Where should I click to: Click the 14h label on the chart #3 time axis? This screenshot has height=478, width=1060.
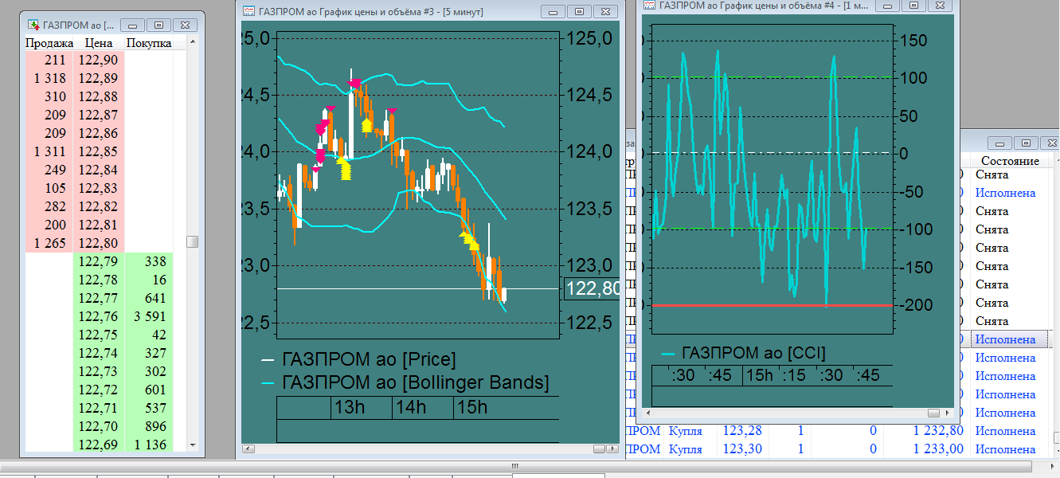coord(411,407)
